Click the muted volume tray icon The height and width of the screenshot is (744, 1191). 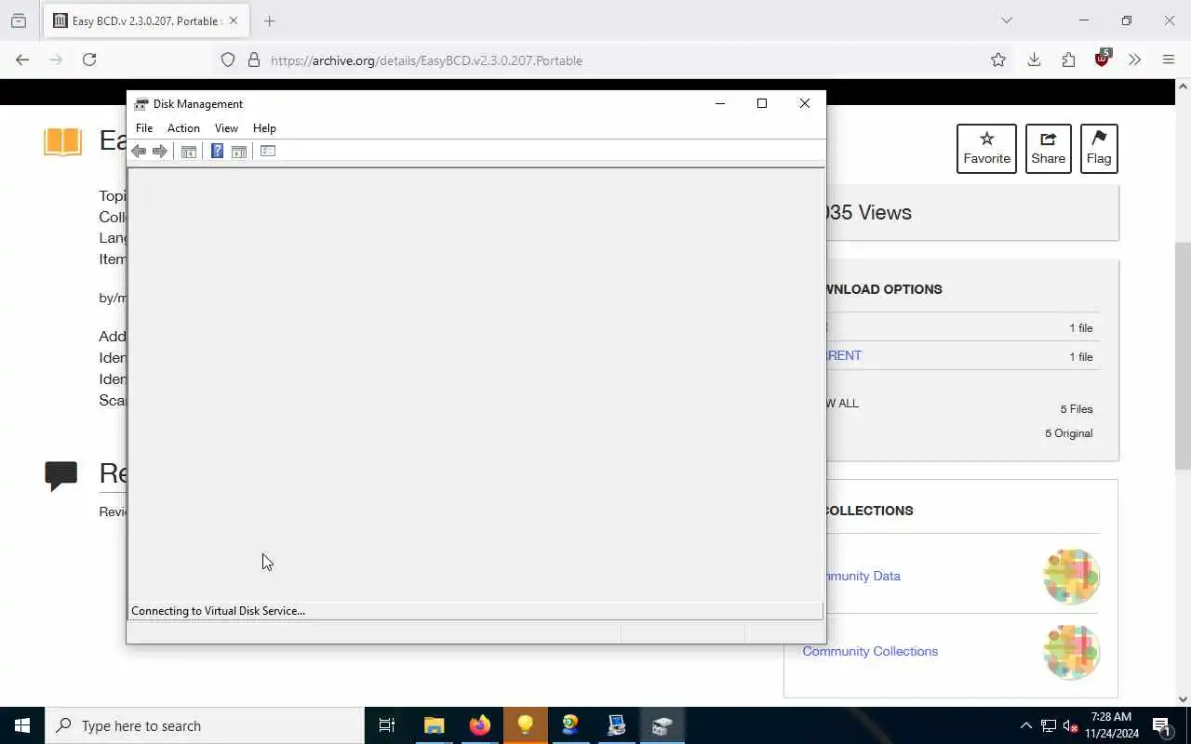(1070, 725)
